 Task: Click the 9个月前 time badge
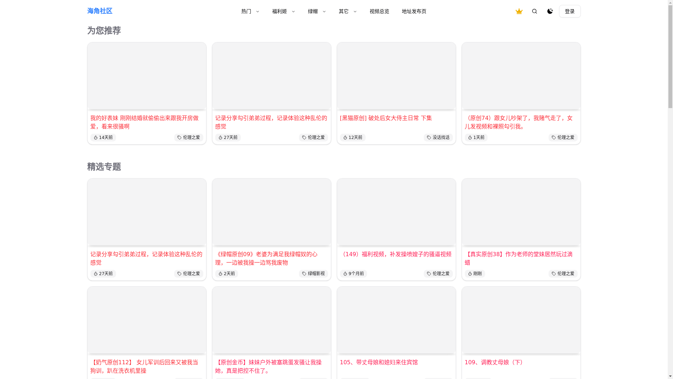click(353, 274)
